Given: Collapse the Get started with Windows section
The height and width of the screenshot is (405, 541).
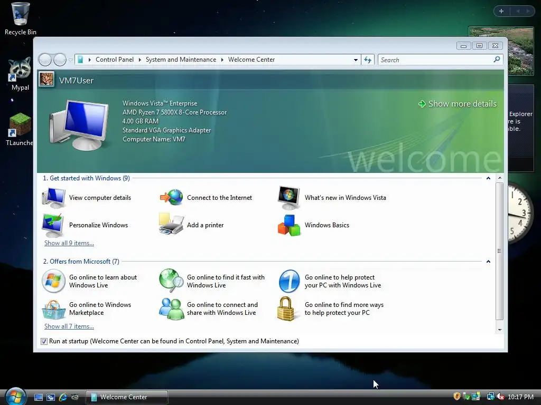Looking at the screenshot, I should [x=488, y=178].
